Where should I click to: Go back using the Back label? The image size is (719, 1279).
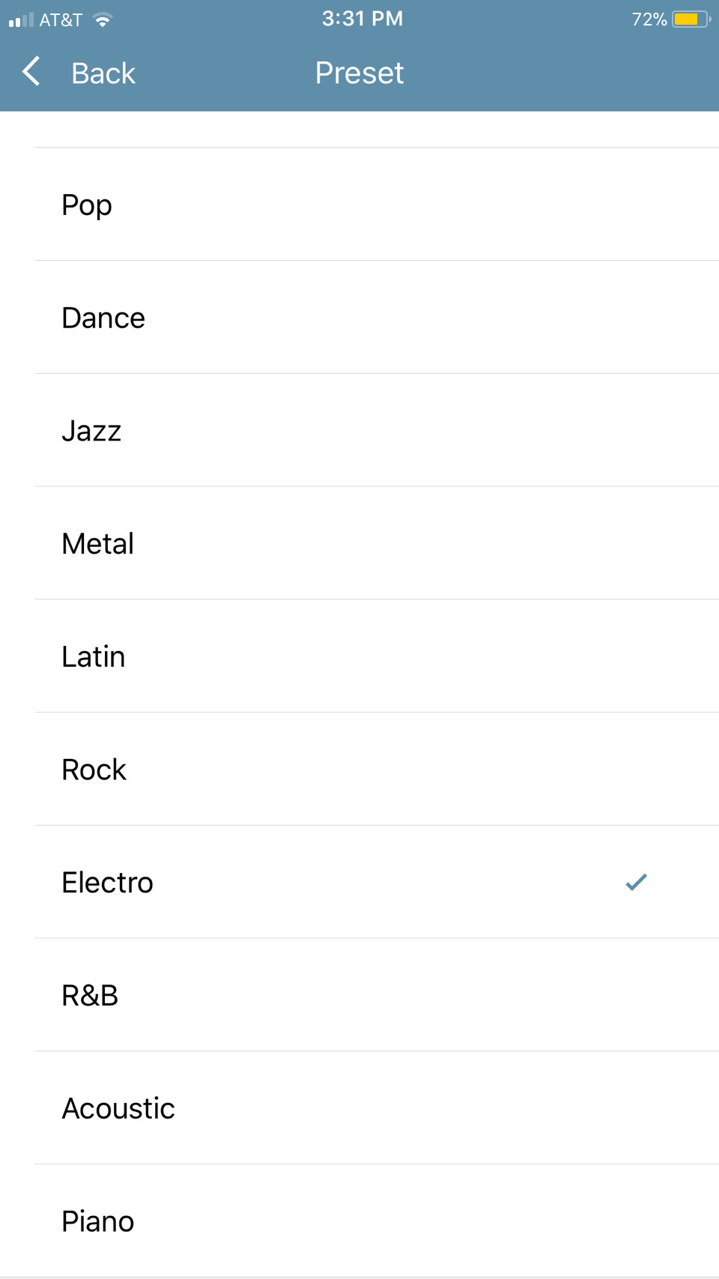coord(103,73)
